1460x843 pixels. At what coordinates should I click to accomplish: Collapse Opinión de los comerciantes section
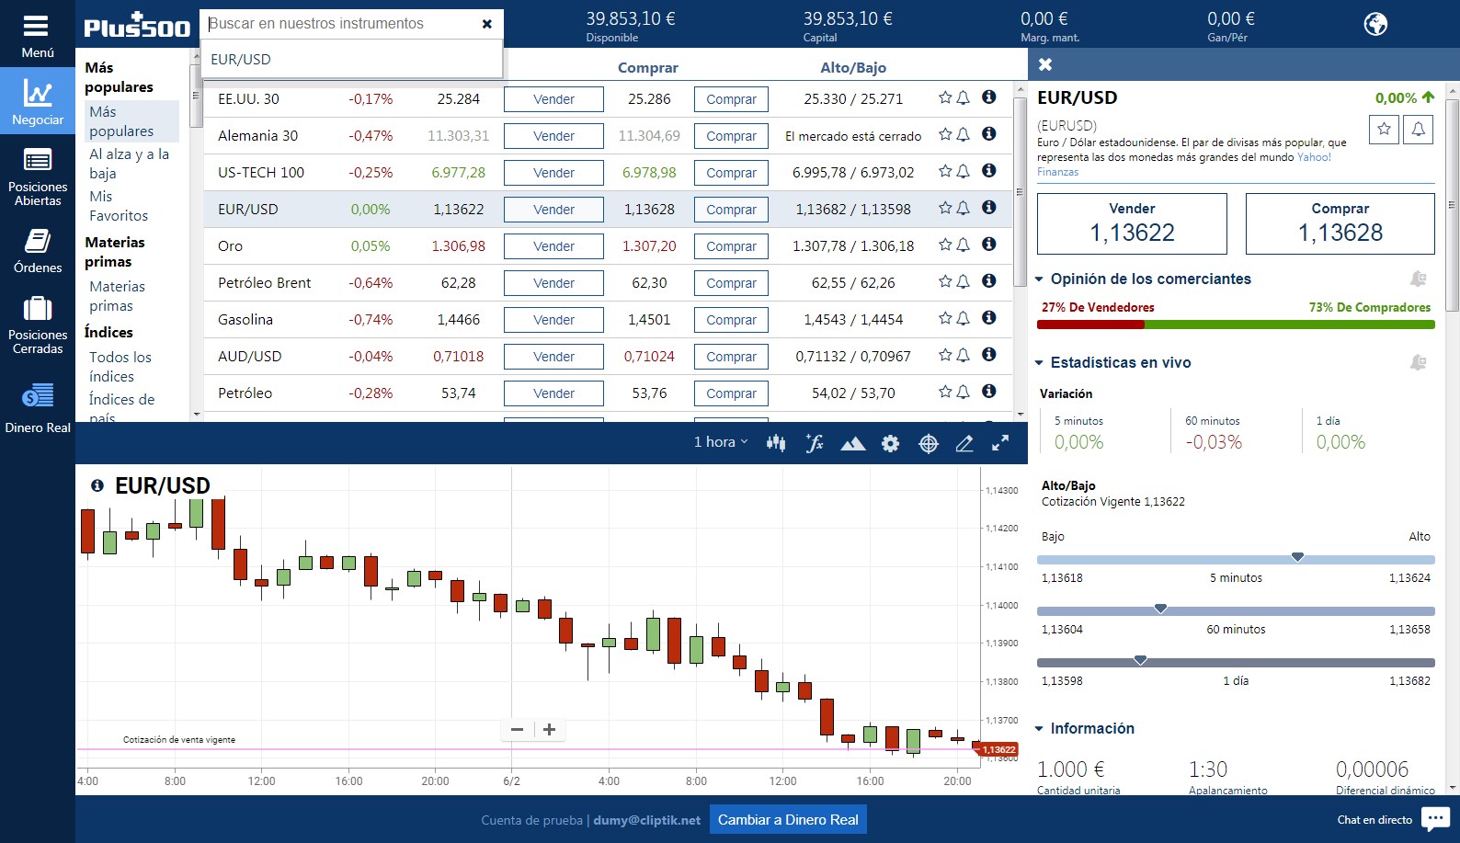pyautogui.click(x=1039, y=279)
